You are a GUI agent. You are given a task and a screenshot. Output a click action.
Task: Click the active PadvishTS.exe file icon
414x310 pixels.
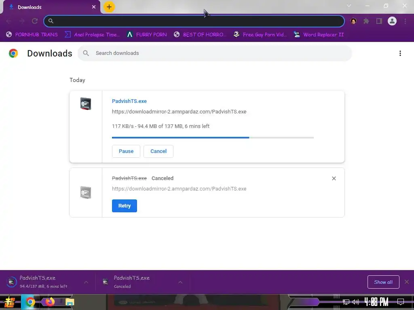(x=86, y=104)
